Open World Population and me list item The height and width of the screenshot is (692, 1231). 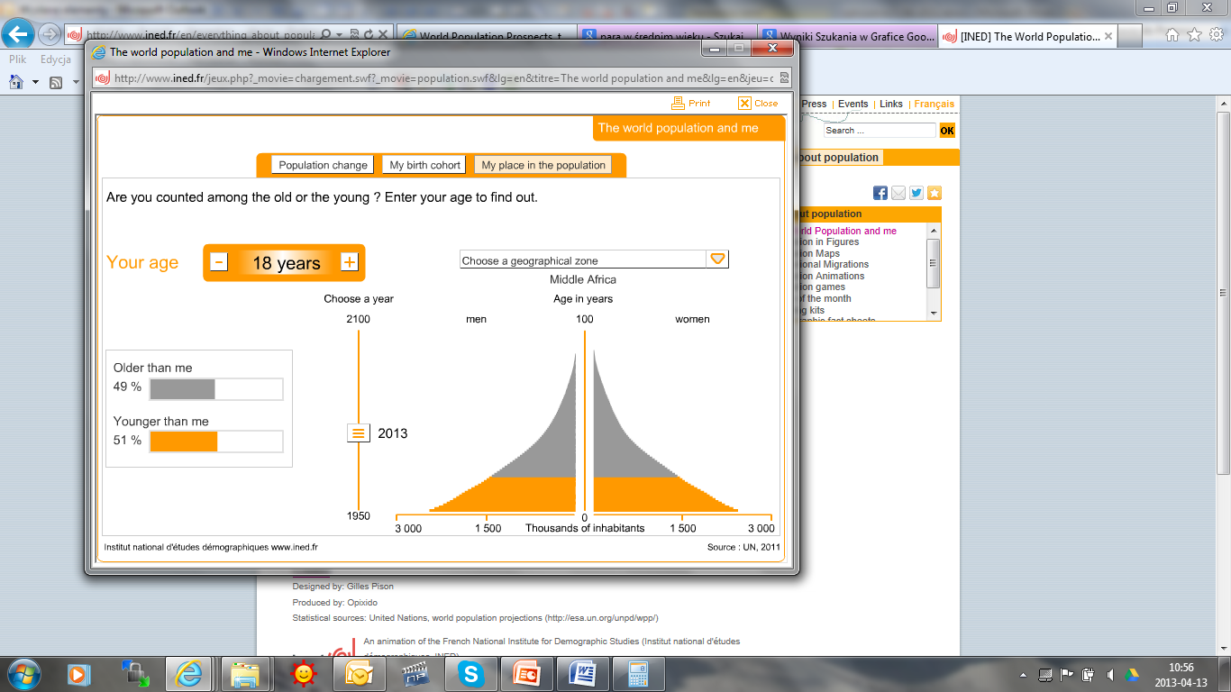pyautogui.click(x=847, y=231)
